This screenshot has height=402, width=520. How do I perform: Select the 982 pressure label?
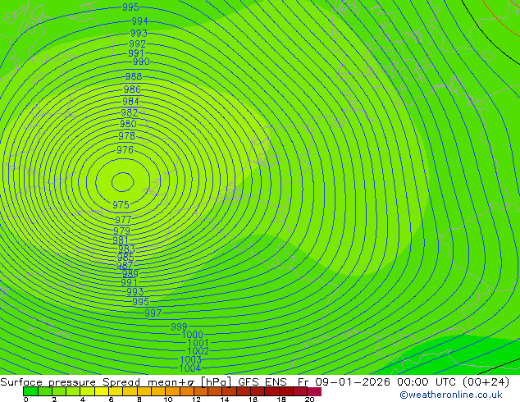coord(129,112)
